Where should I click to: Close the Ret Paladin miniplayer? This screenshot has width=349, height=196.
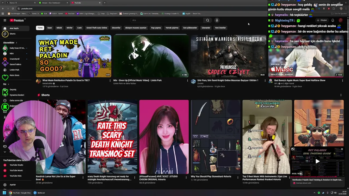(x=342, y=149)
